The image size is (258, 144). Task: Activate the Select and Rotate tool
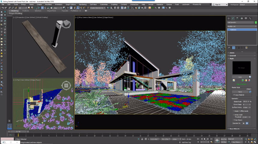click(45, 8)
